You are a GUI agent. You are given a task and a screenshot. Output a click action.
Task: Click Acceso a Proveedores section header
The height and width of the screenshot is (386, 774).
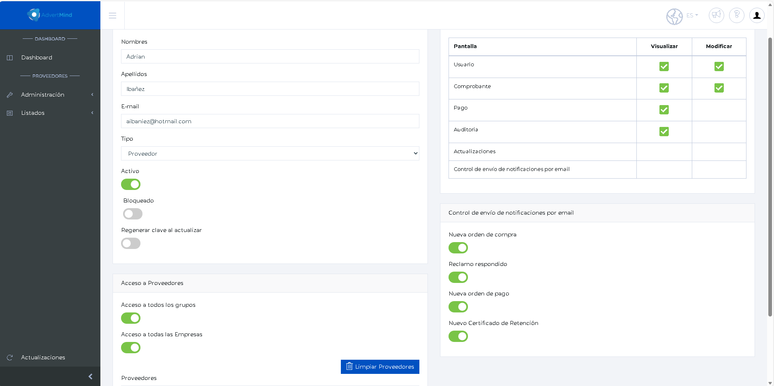(270, 283)
